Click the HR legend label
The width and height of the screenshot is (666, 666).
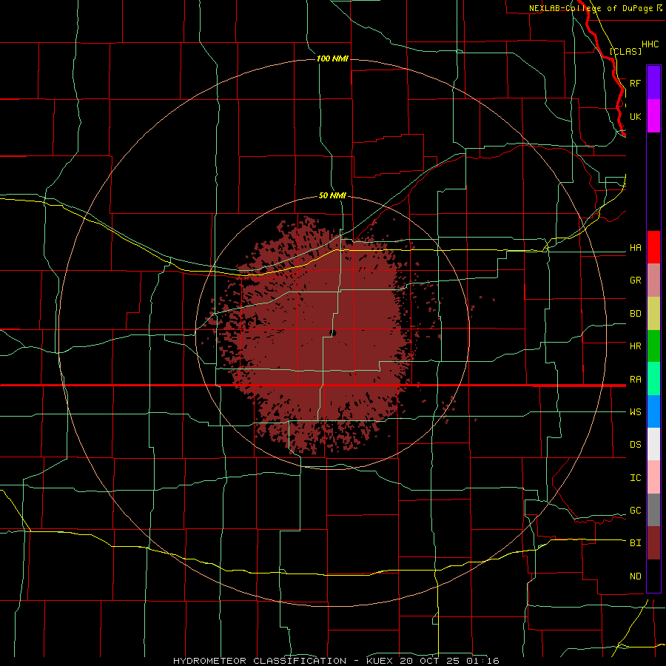pyautogui.click(x=636, y=346)
